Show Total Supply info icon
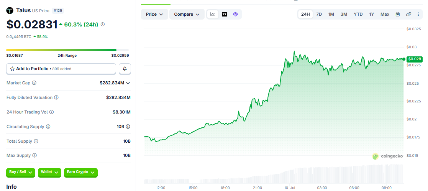Screen dimensions: 428x191 [36, 141]
